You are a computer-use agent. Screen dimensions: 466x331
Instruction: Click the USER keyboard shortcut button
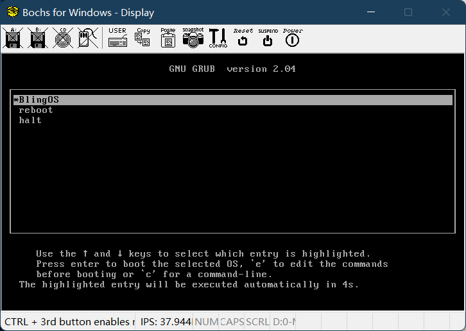pos(117,38)
